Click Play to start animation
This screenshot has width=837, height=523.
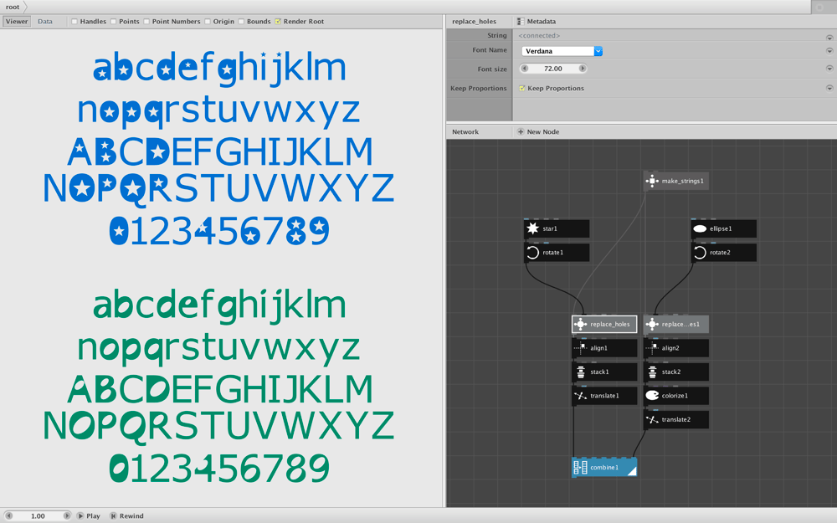click(89, 516)
